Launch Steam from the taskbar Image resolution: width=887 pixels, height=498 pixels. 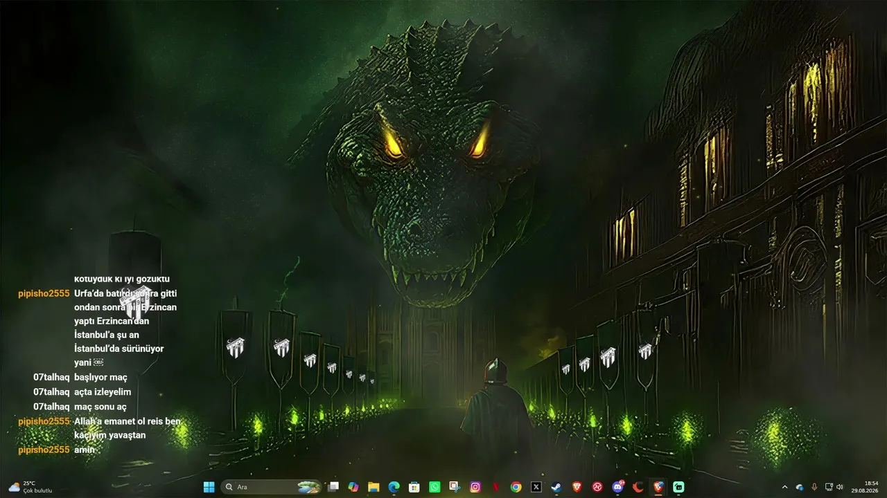pos(556,487)
